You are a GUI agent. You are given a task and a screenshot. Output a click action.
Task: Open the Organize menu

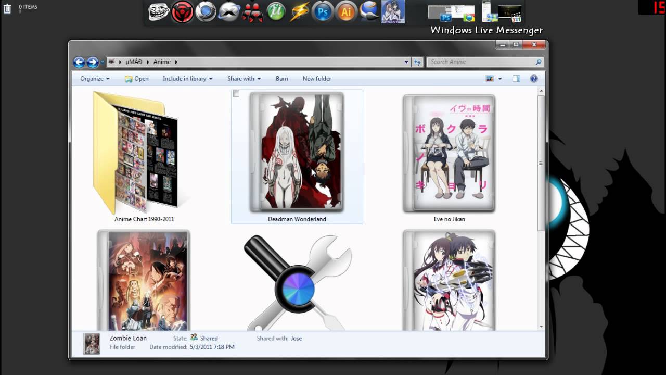tap(95, 79)
